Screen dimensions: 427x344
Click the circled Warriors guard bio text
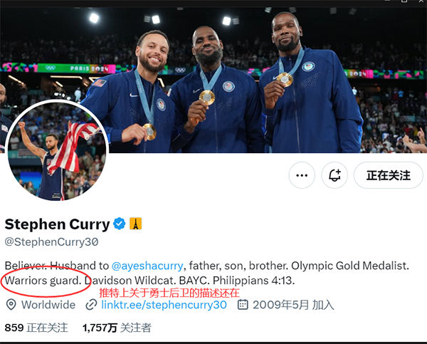click(43, 281)
